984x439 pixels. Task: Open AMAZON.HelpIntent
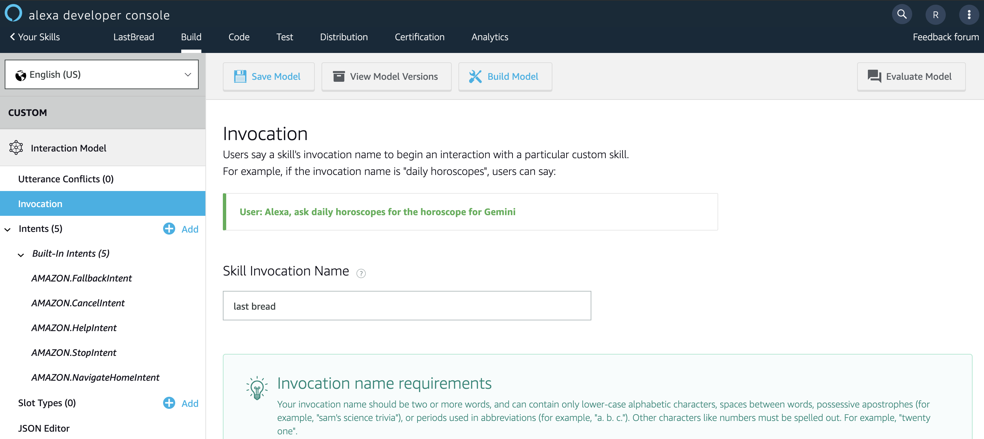74,328
